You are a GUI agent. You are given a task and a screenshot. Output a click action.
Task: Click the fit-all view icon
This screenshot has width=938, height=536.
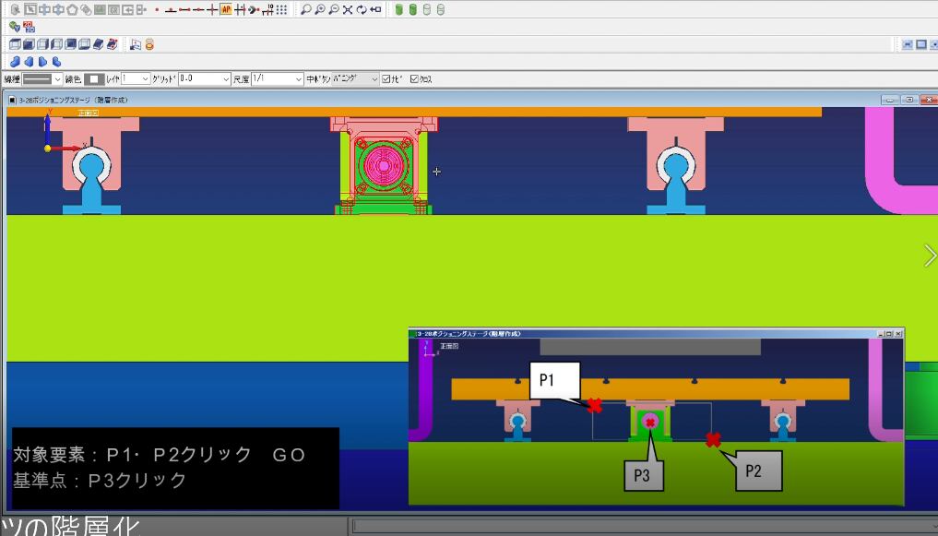click(348, 9)
